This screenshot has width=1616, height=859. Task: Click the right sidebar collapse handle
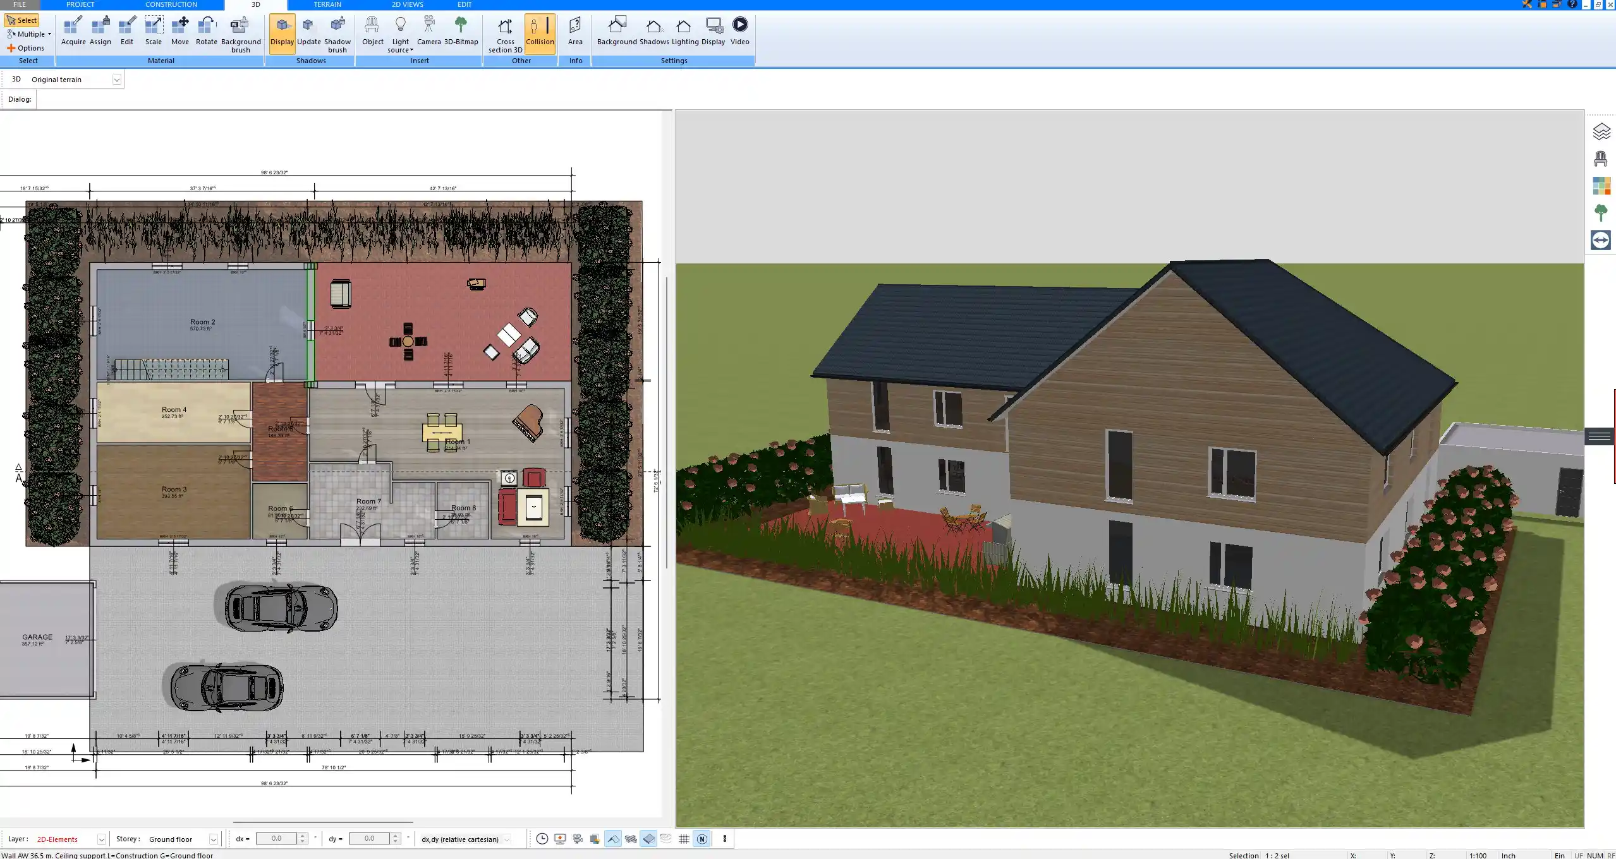(x=1600, y=436)
